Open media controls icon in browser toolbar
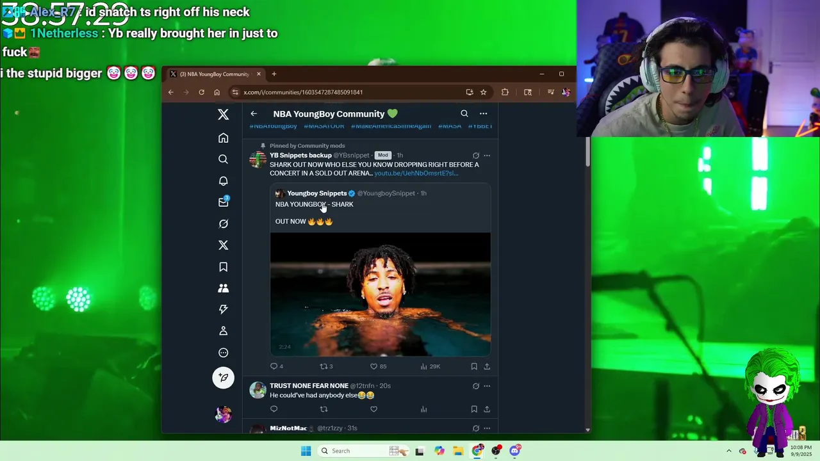 pos(550,92)
